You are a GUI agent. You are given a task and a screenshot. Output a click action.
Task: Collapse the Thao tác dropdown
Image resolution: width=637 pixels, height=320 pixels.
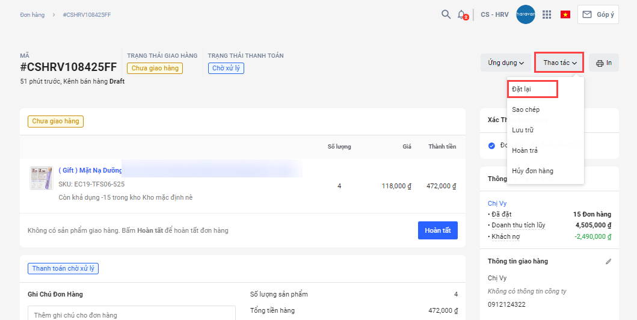pos(559,63)
